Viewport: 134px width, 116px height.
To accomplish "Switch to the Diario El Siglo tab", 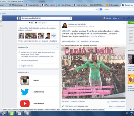I will click(x=65, y=5).
